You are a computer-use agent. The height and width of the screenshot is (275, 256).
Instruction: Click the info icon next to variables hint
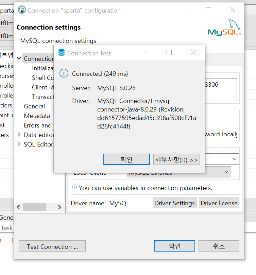click(x=74, y=187)
